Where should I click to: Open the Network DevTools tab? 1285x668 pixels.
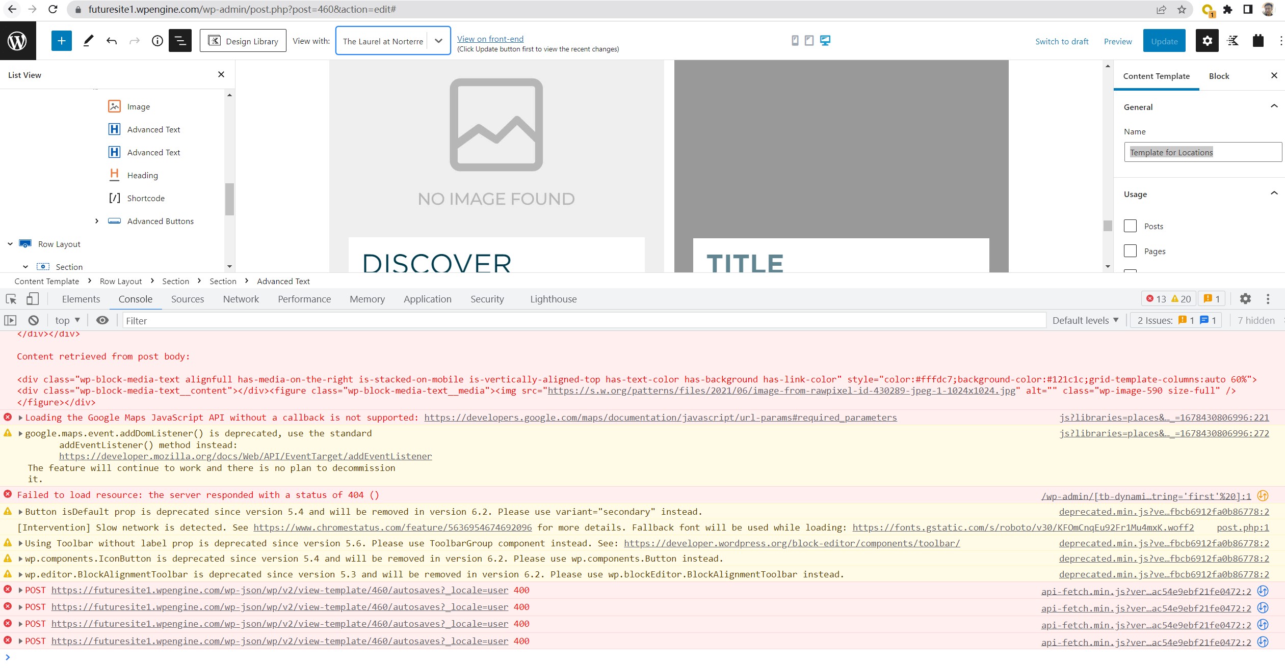point(241,299)
